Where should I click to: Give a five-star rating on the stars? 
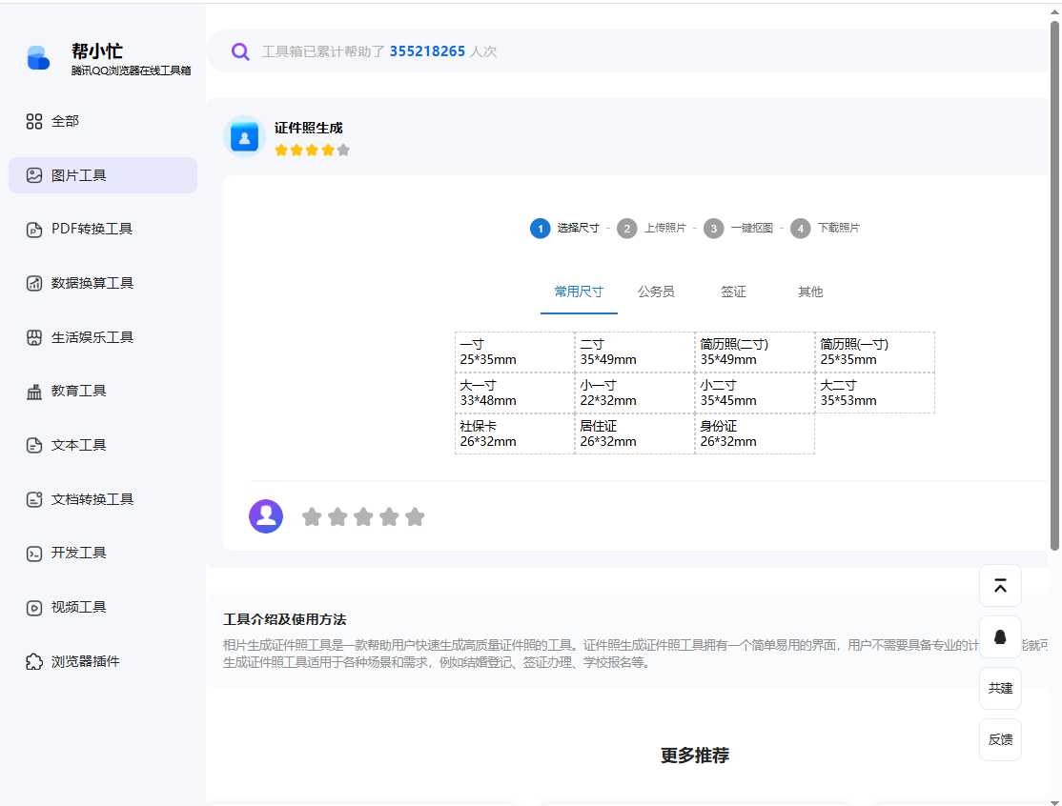coord(415,516)
